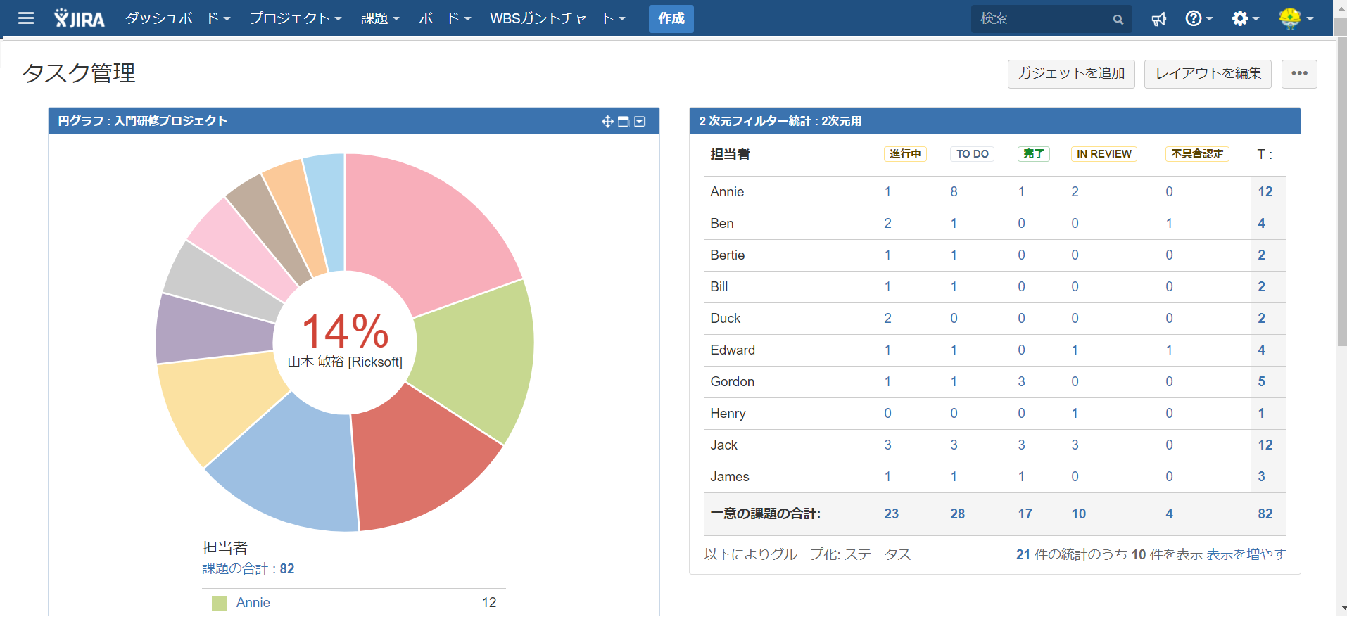Click the search magnifier icon

tap(1118, 19)
